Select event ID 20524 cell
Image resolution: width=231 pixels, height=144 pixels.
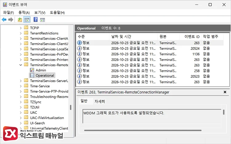(x=195, y=48)
